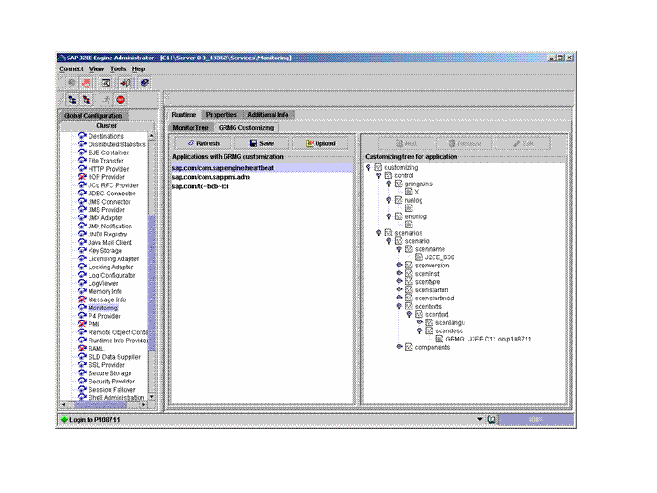Viewport: 657px width, 493px height.
Task: Select the Destinations service icon
Action: 82,136
